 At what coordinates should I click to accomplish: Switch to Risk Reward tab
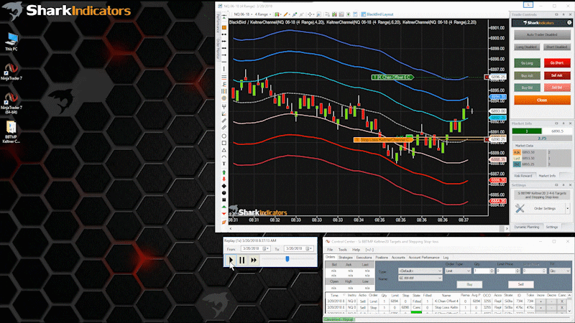(x=523, y=176)
